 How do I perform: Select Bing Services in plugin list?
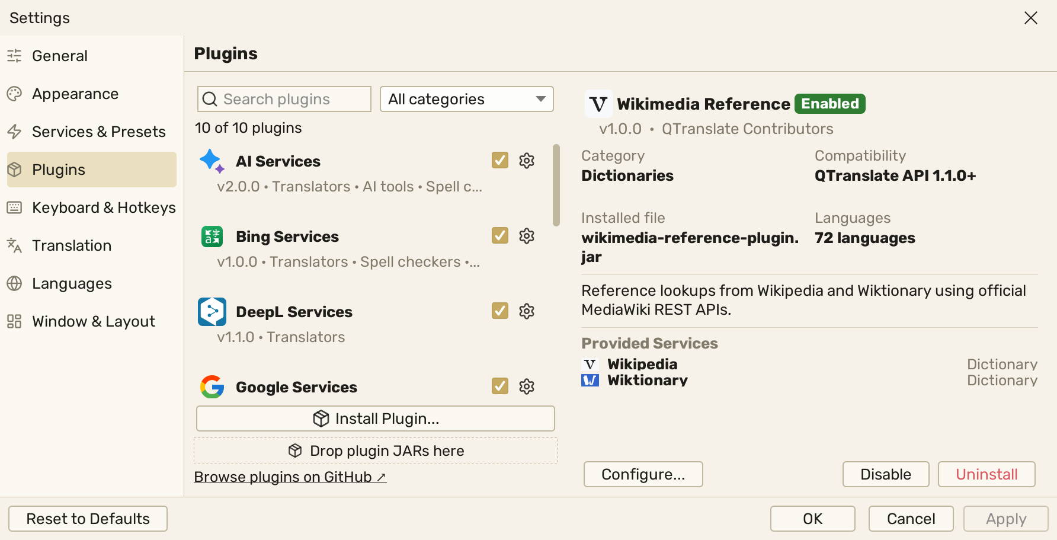point(372,248)
